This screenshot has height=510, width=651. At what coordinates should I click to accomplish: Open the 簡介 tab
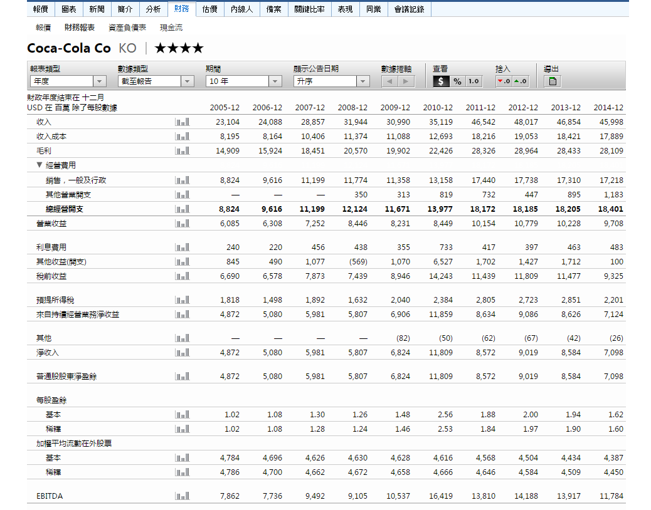click(125, 9)
